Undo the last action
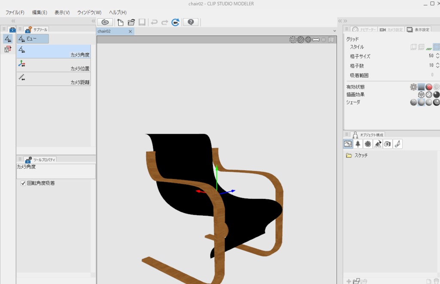Viewport: 440px width, 284px height. click(154, 22)
